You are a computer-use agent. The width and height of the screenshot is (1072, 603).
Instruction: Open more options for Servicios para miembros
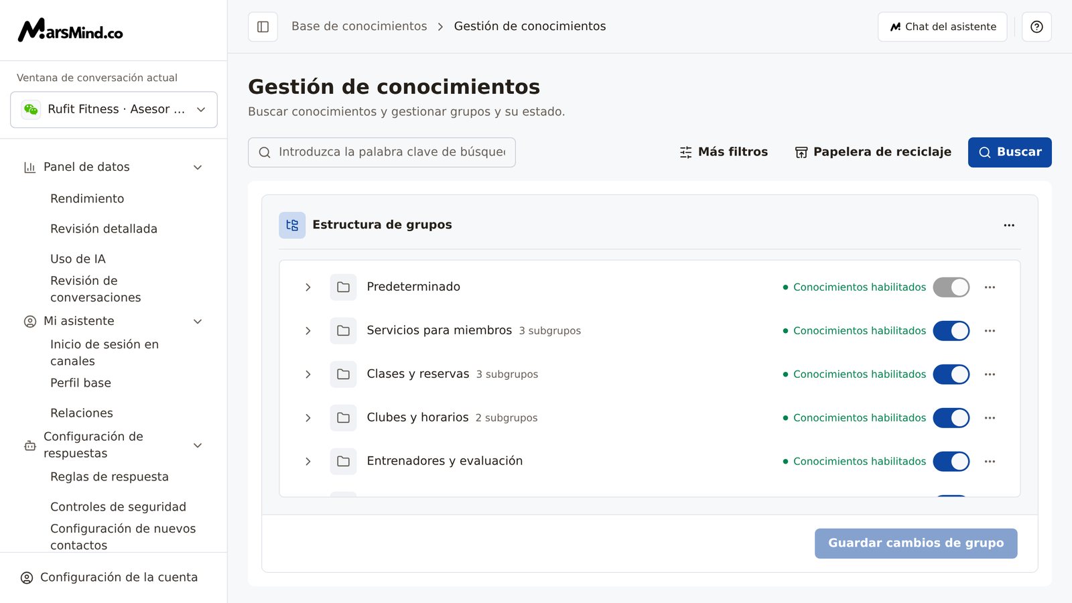point(990,331)
